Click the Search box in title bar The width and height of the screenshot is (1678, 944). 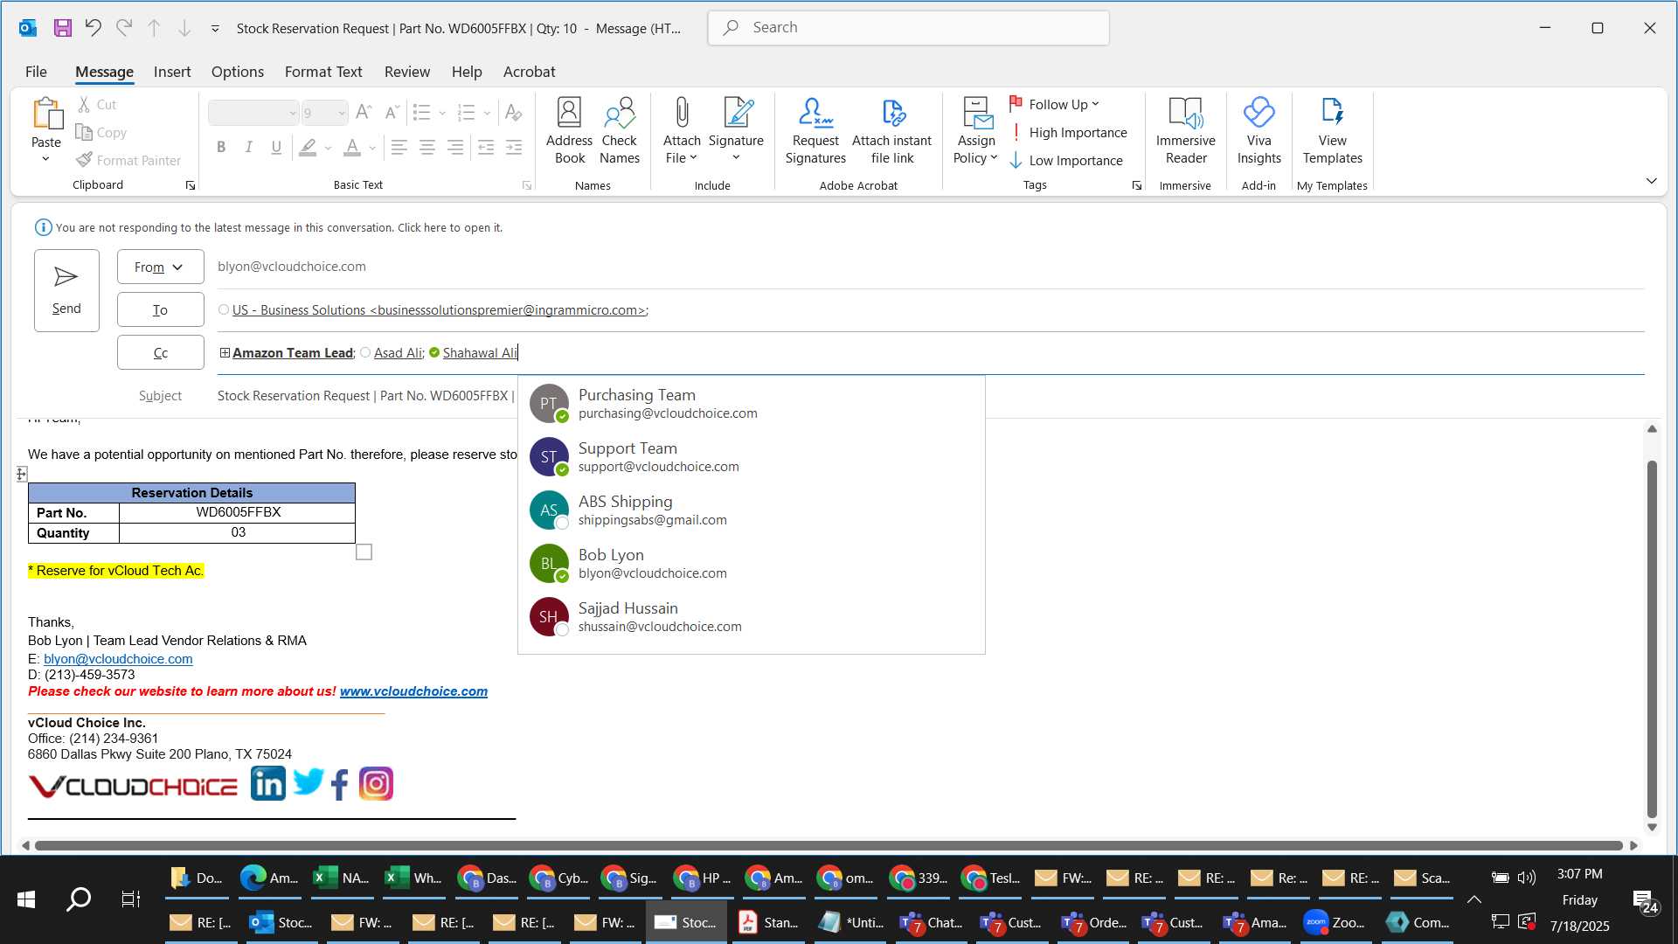tap(909, 28)
